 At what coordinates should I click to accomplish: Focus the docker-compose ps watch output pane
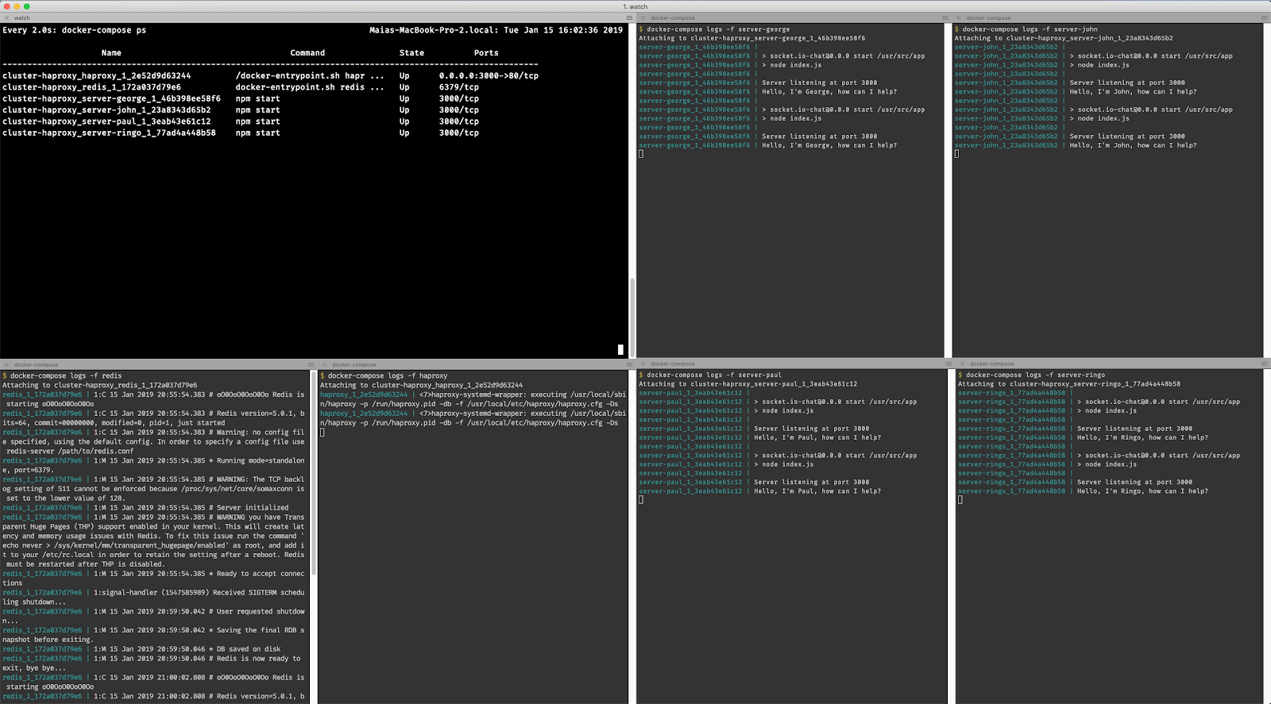[315, 190]
